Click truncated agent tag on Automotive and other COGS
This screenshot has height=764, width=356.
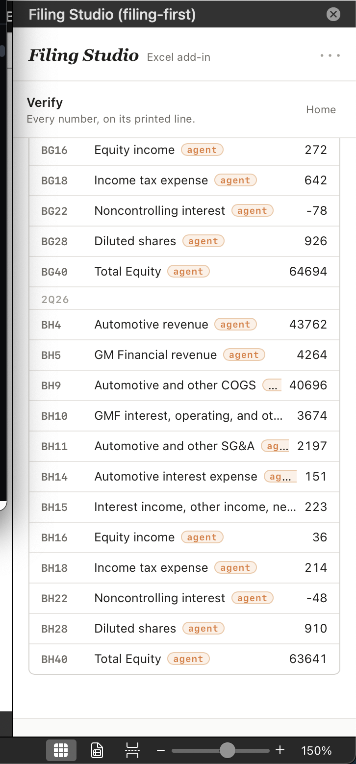pos(272,385)
